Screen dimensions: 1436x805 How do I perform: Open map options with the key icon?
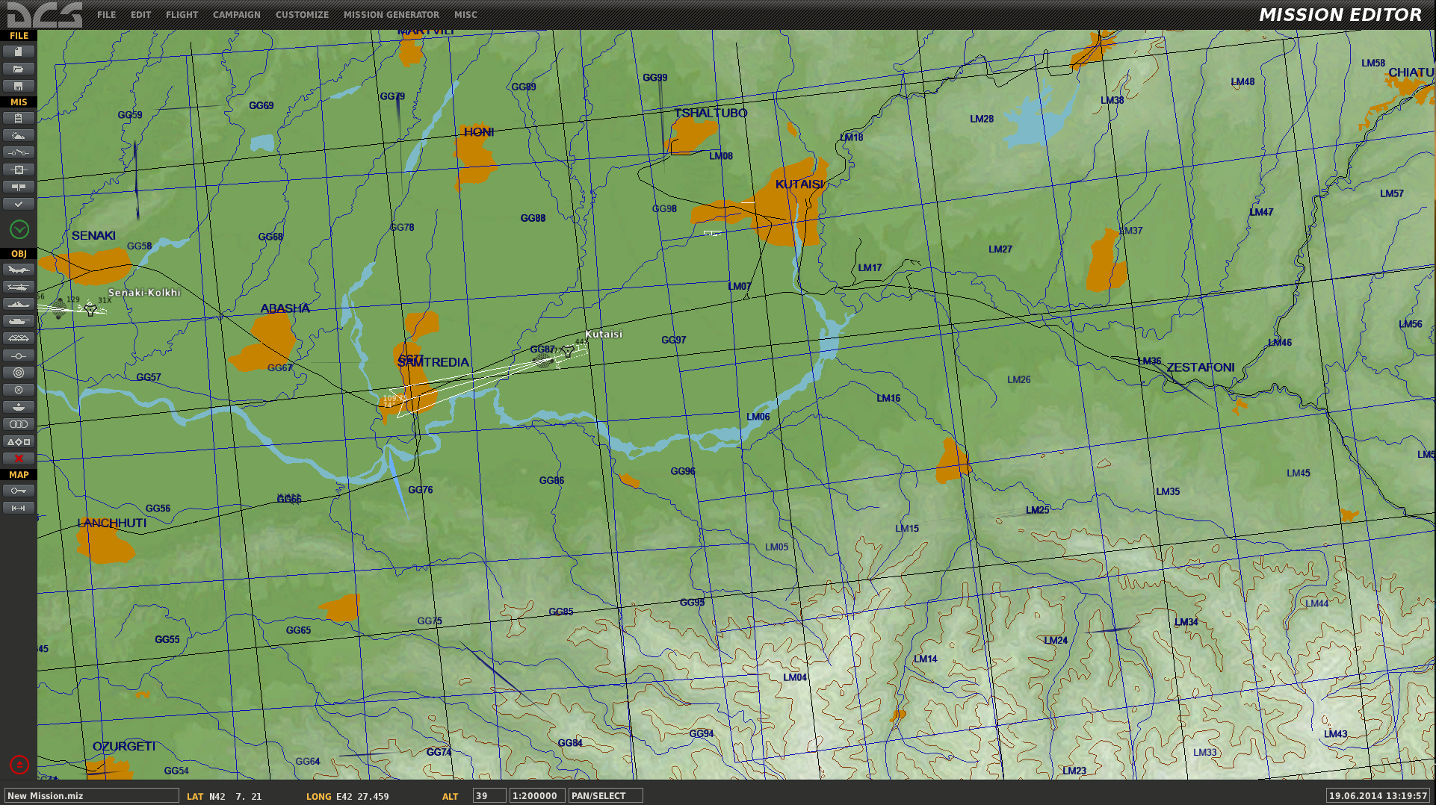19,491
